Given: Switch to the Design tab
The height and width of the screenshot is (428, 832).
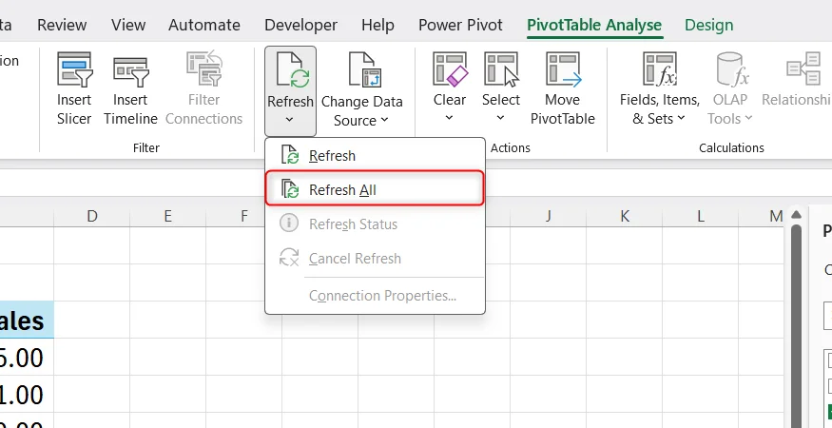Looking at the screenshot, I should [709, 25].
